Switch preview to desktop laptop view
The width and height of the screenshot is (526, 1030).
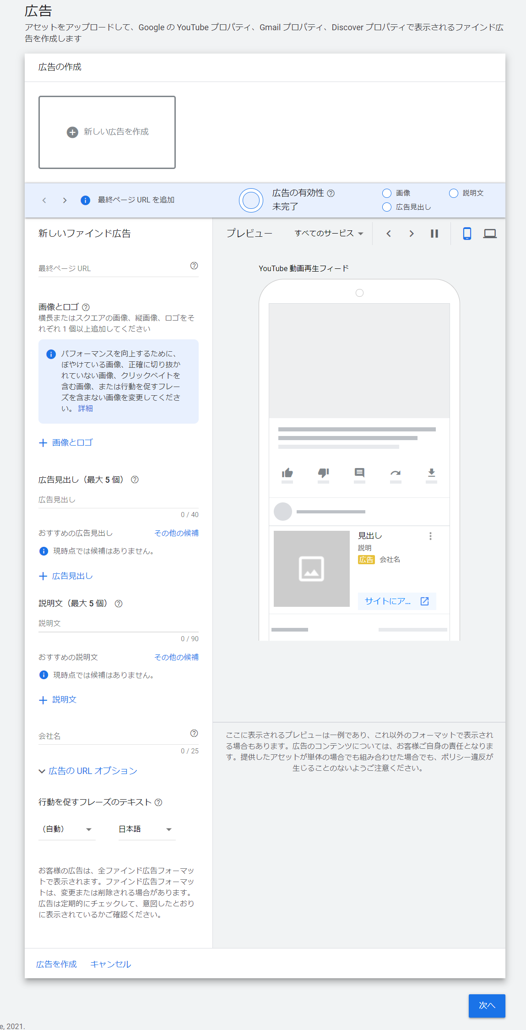490,234
